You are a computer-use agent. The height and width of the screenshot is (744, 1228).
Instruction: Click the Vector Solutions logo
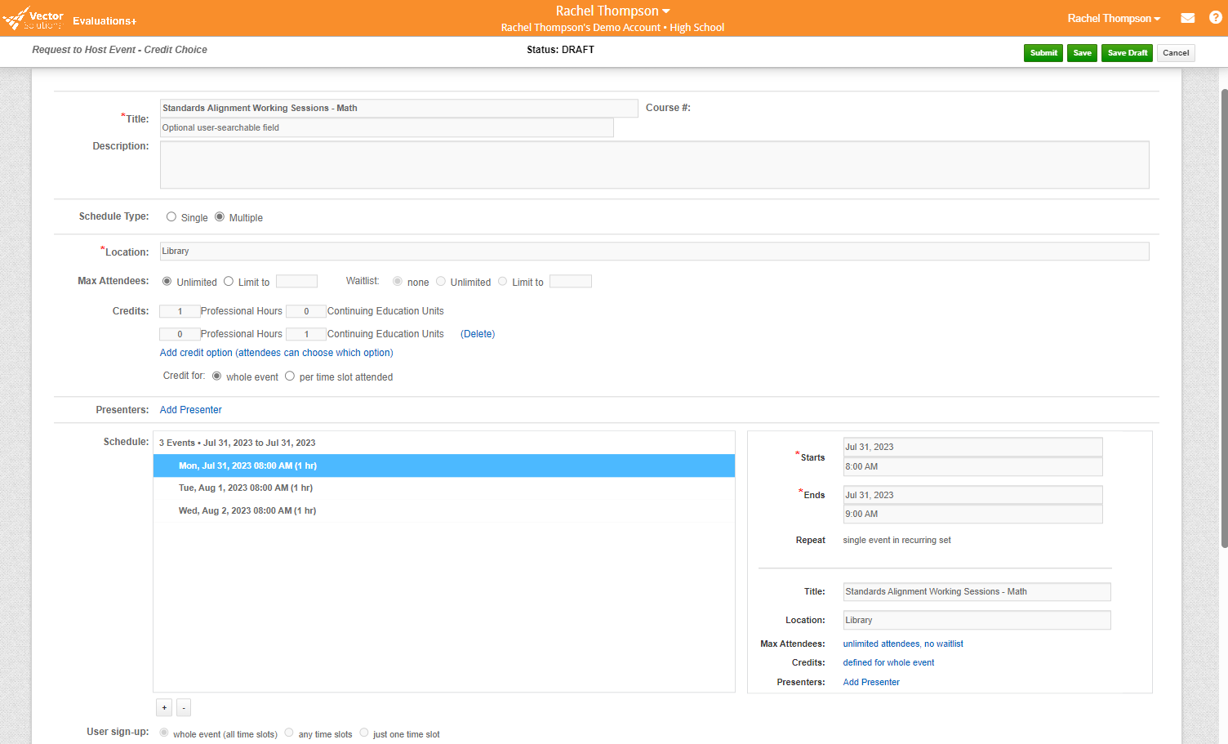click(x=34, y=20)
